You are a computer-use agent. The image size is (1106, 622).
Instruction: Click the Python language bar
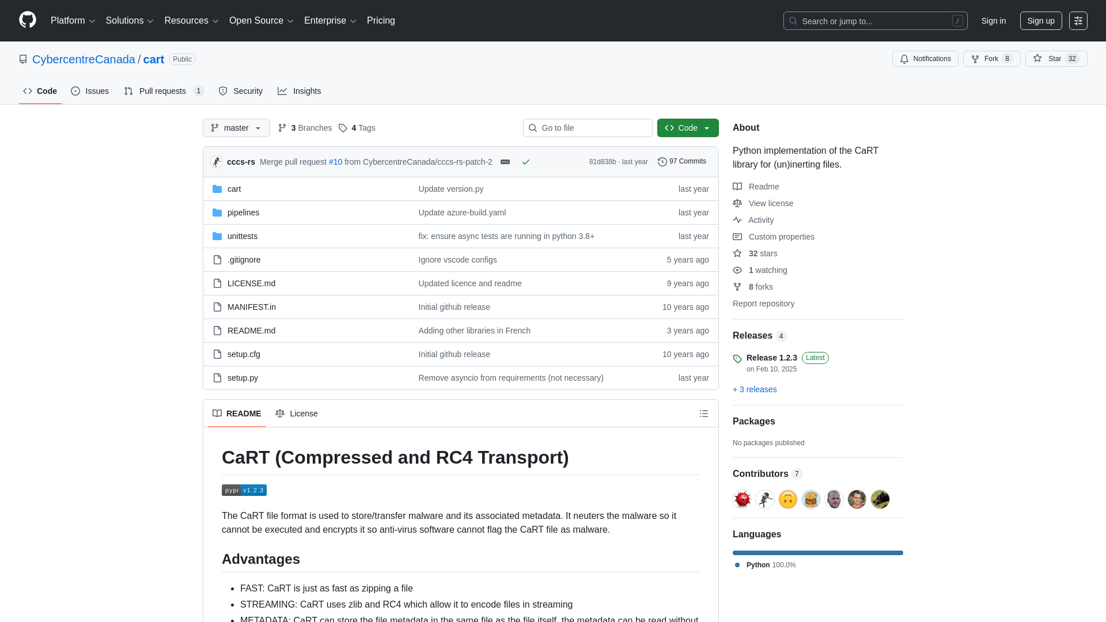click(x=817, y=553)
